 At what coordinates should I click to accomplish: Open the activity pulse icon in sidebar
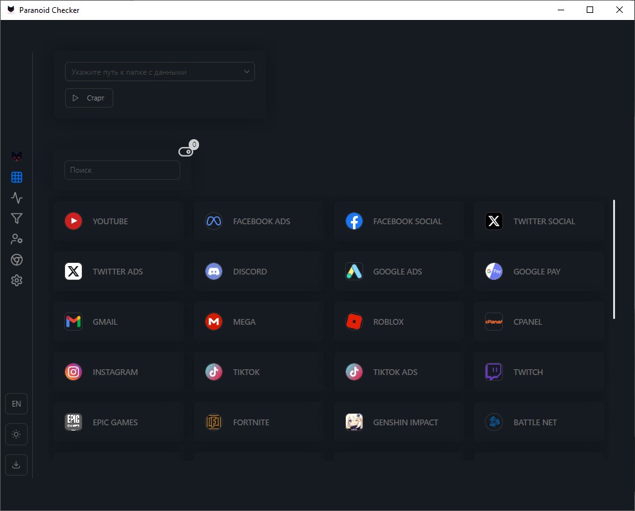(x=17, y=198)
